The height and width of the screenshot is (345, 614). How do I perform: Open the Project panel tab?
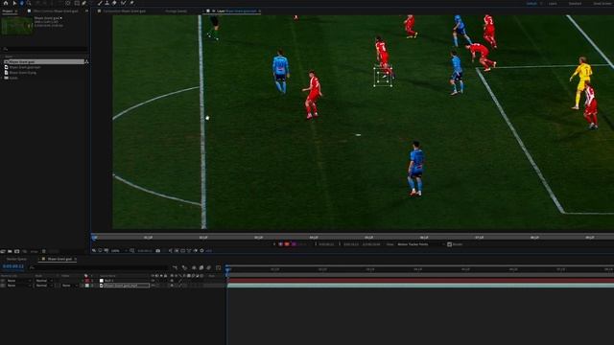(x=8, y=11)
